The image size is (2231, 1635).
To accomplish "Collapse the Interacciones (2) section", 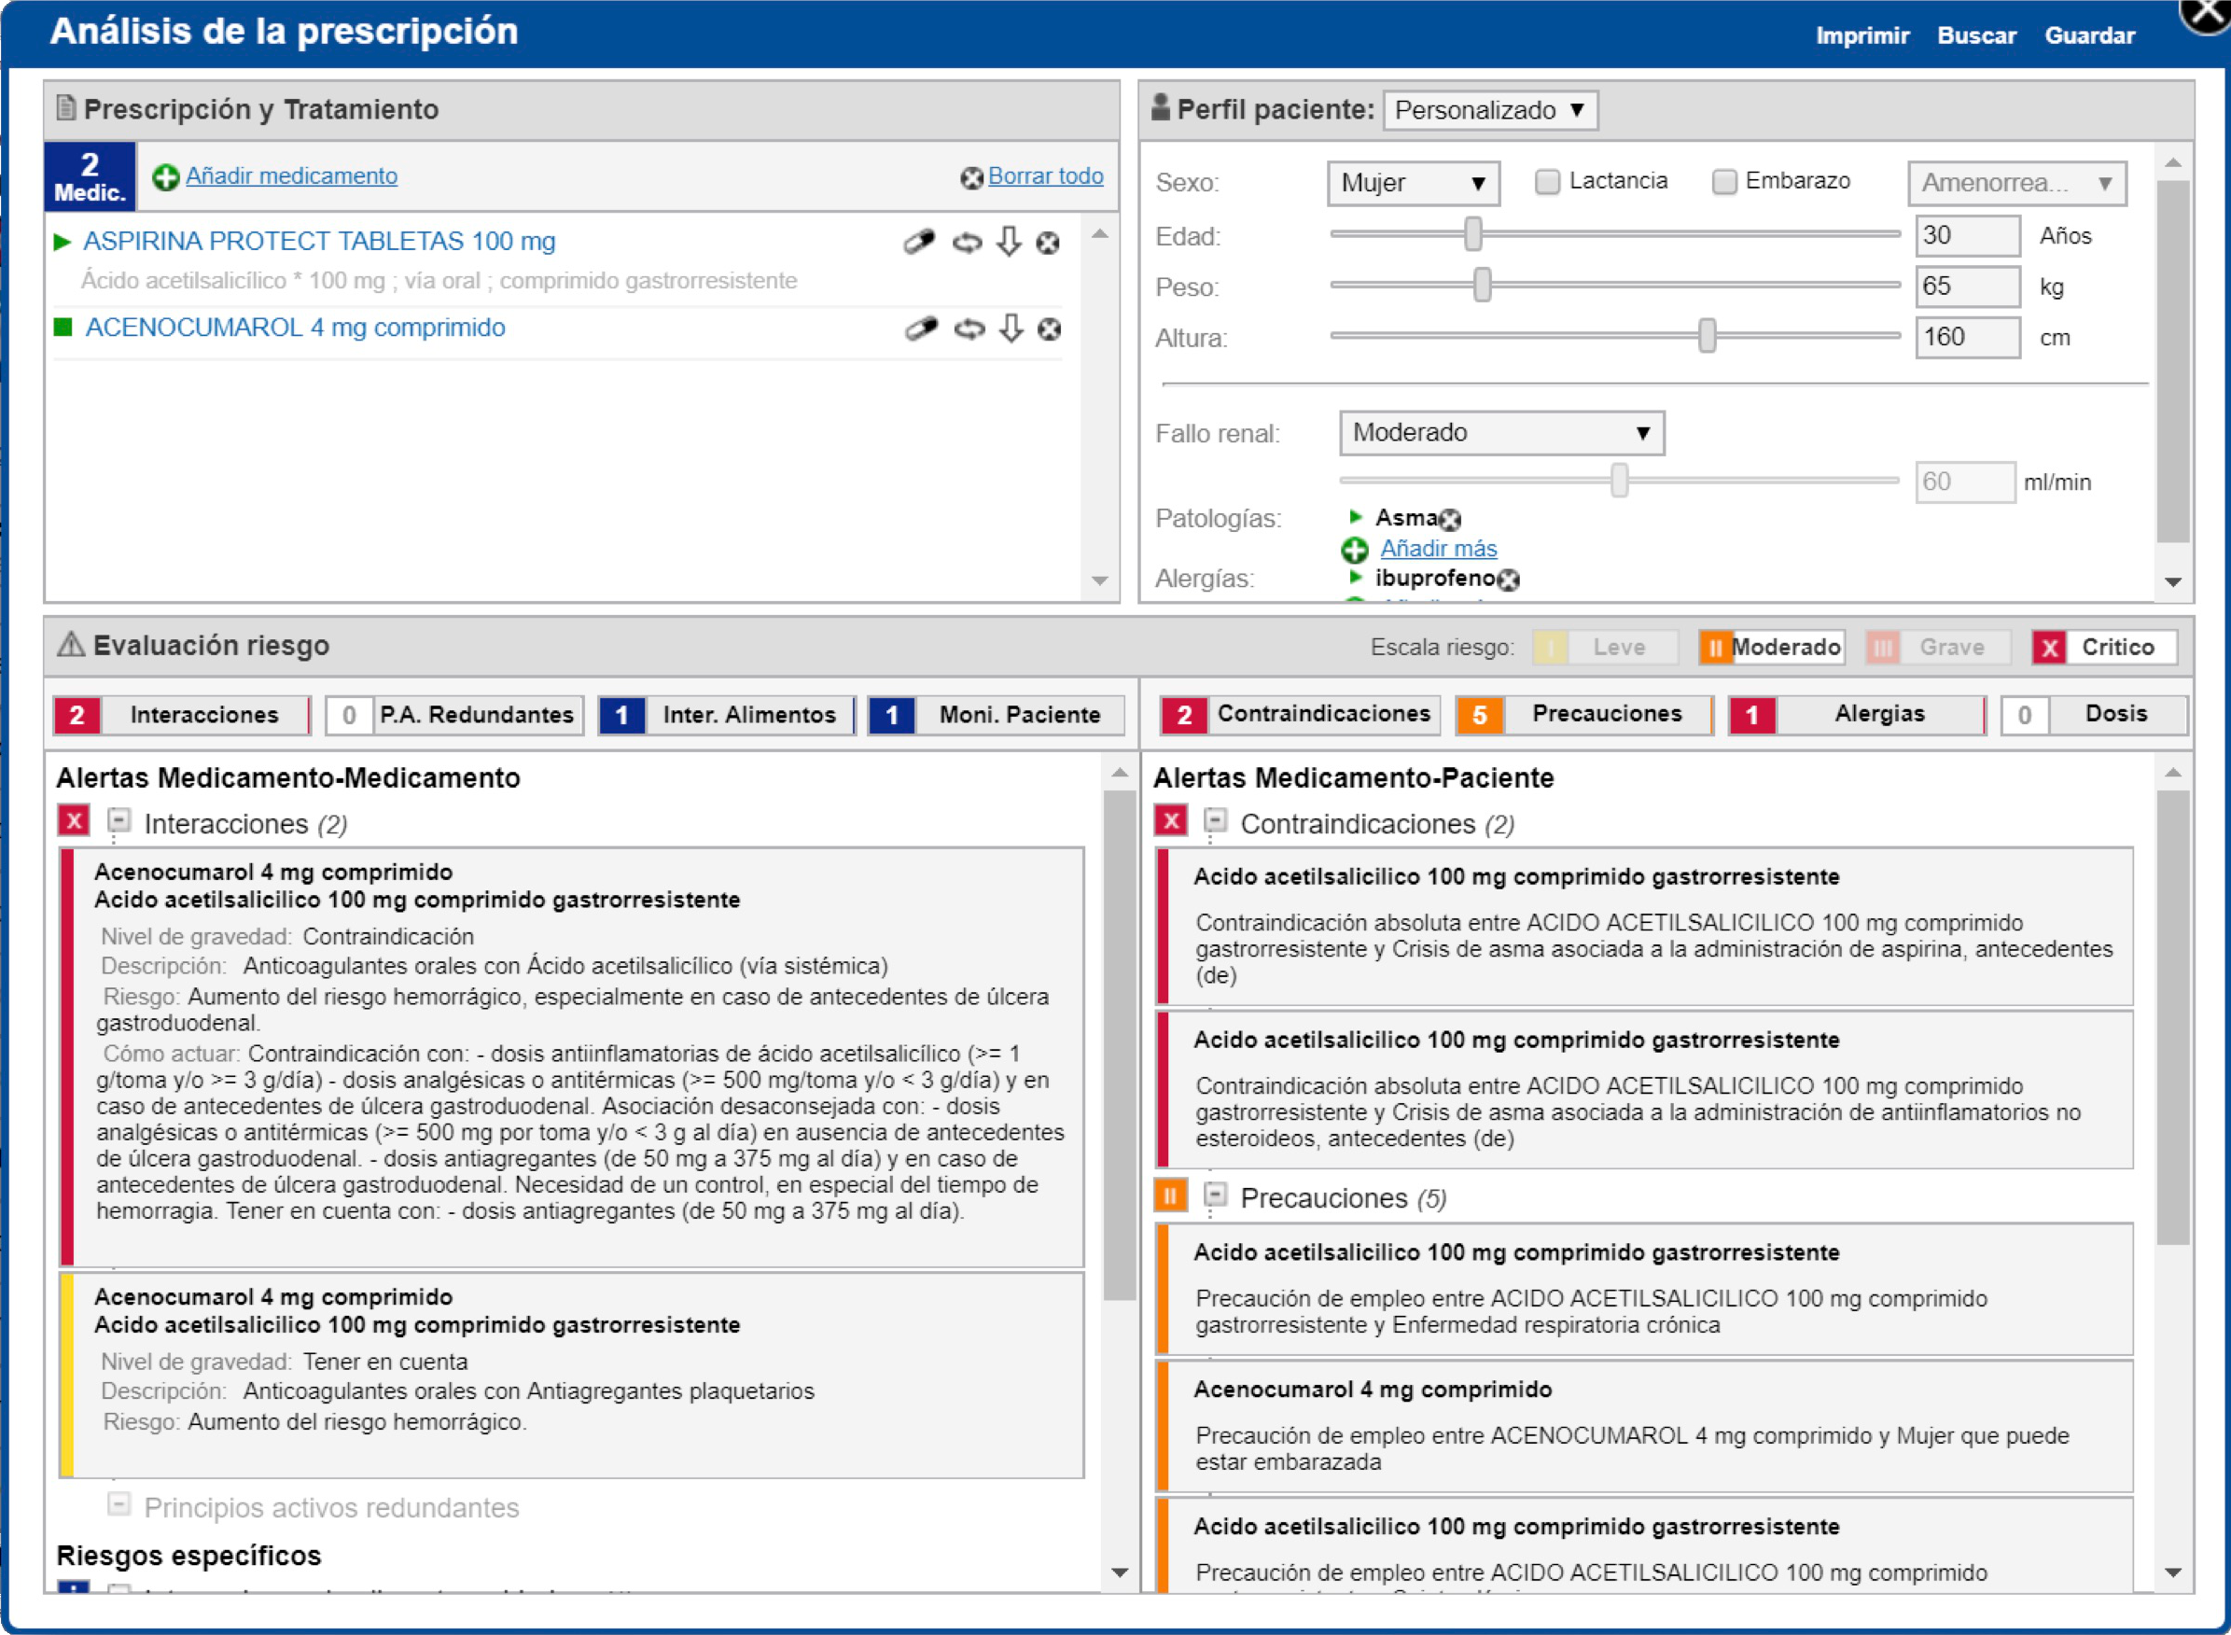I will click(x=119, y=820).
